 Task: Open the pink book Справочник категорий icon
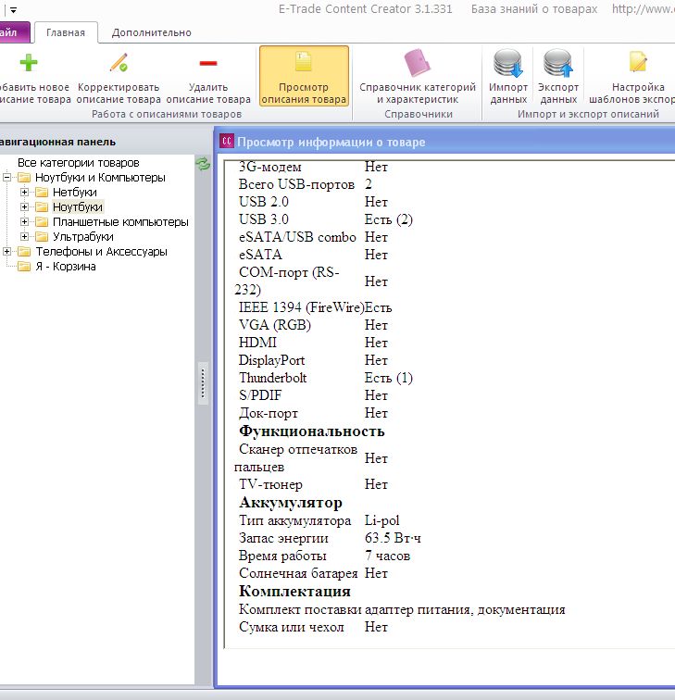click(x=417, y=63)
